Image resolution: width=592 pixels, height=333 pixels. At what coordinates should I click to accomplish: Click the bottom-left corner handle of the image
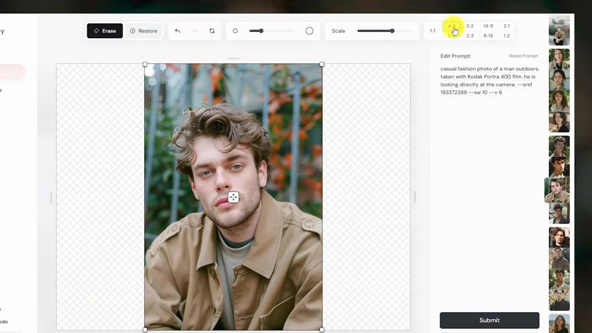click(145, 330)
